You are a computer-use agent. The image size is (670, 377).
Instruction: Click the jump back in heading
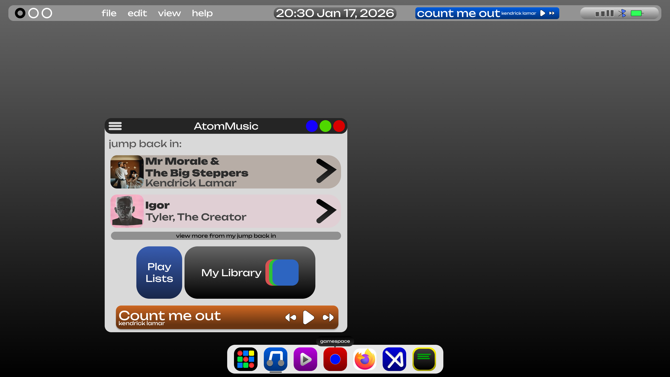point(145,144)
